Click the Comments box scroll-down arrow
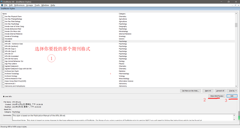Image resolution: width=240 pixels, height=128 pixels. 234,120
